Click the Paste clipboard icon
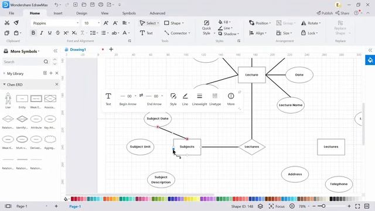Screen dimensions: 375x211 pyautogui.click(x=16, y=33)
